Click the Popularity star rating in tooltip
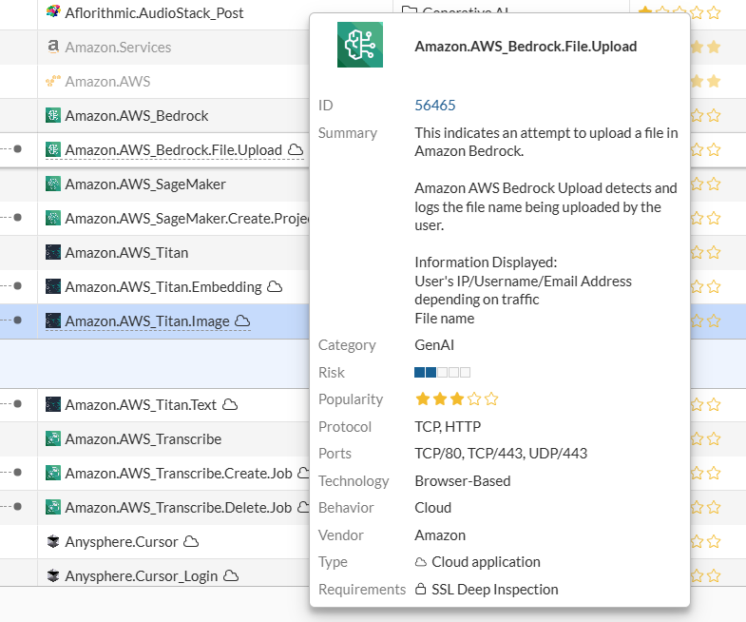The image size is (746, 622). pos(456,399)
